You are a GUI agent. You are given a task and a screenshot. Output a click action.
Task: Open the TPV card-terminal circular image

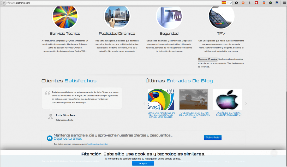click(221, 17)
